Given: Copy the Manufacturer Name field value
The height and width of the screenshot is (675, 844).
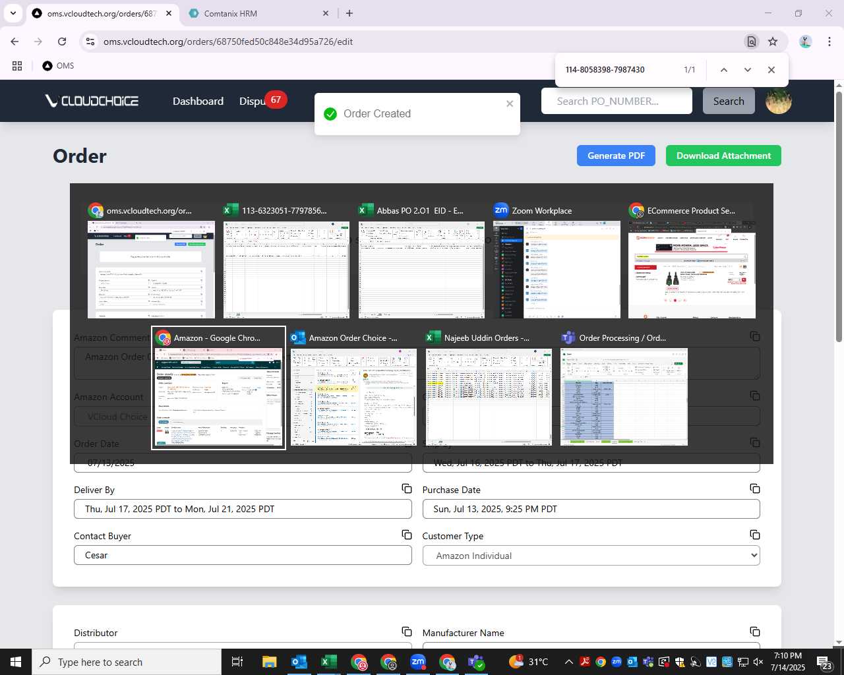Looking at the screenshot, I should [755, 631].
